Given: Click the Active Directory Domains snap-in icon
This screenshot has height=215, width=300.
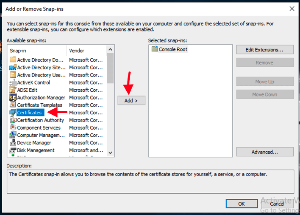Looking at the screenshot, I should pyautogui.click(x=13, y=60).
